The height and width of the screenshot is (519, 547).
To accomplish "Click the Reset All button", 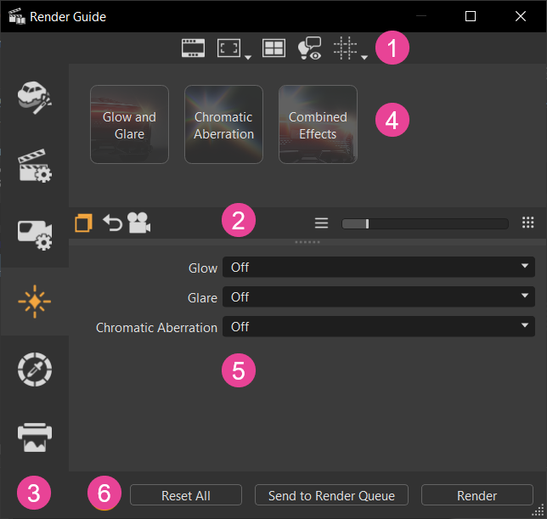I will tap(186, 495).
